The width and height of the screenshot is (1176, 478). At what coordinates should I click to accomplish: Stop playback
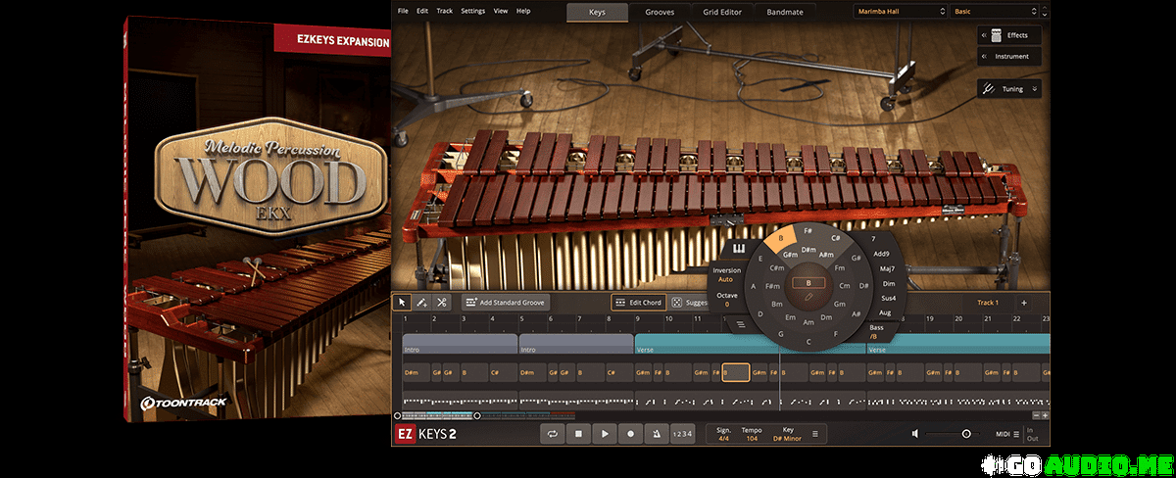(579, 434)
